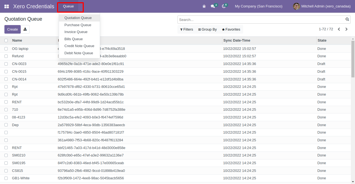Check the RENT bc532b0e row checkbox
This screenshot has height=184, width=355.
pos(6,102)
